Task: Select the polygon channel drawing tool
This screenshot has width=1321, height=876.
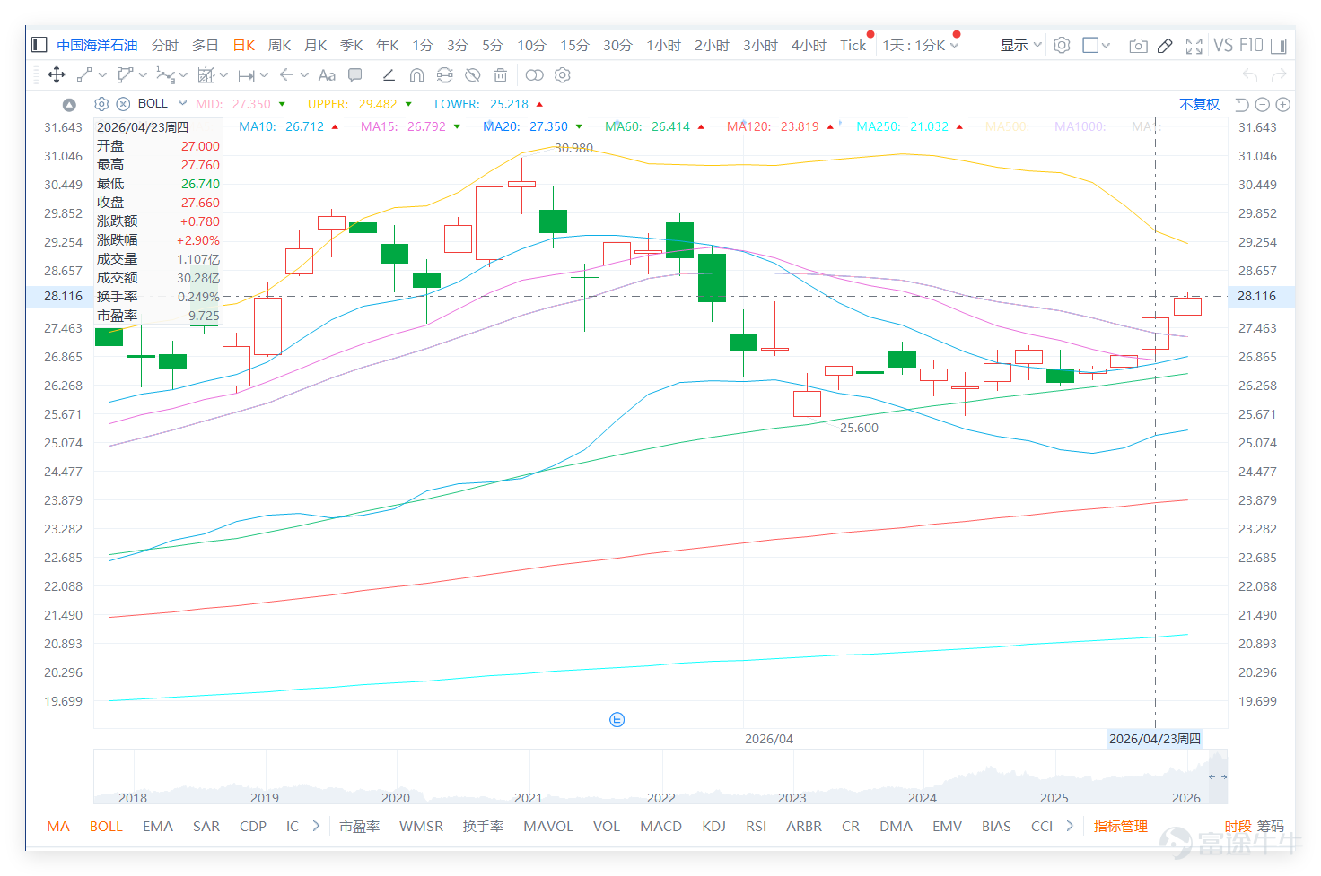Action: [x=125, y=75]
